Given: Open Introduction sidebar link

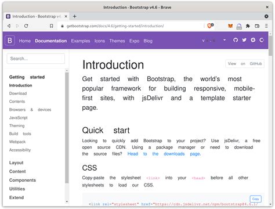Looking at the screenshot, I should point(21,85).
